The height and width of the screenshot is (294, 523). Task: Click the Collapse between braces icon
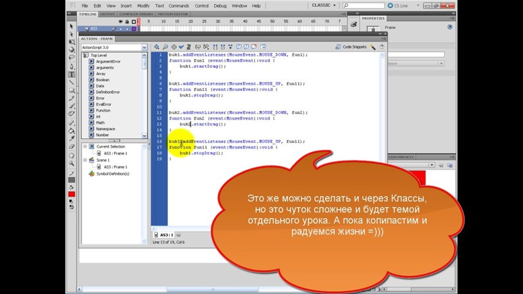click(215, 47)
